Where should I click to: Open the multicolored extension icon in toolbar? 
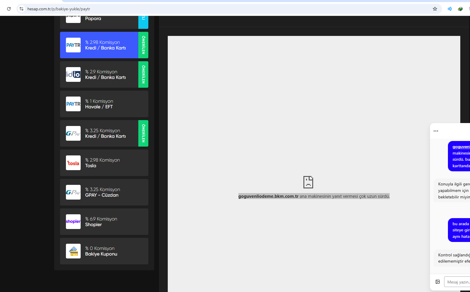pyautogui.click(x=460, y=9)
